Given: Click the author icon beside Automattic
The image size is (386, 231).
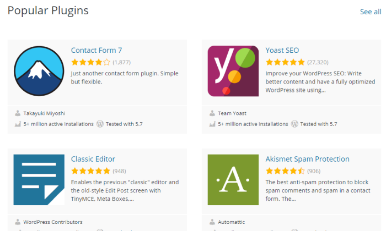Looking at the screenshot, I should point(212,222).
